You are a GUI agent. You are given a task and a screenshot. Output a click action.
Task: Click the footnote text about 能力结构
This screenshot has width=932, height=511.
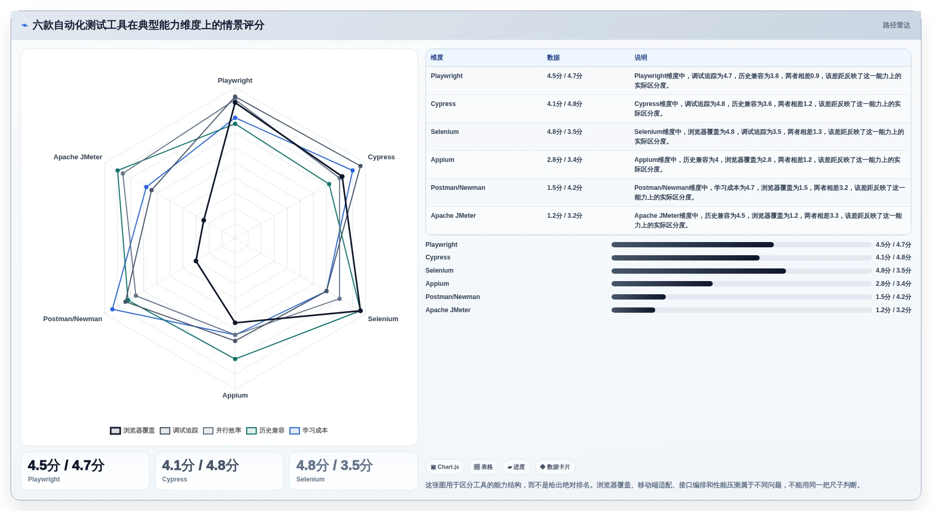click(644, 485)
